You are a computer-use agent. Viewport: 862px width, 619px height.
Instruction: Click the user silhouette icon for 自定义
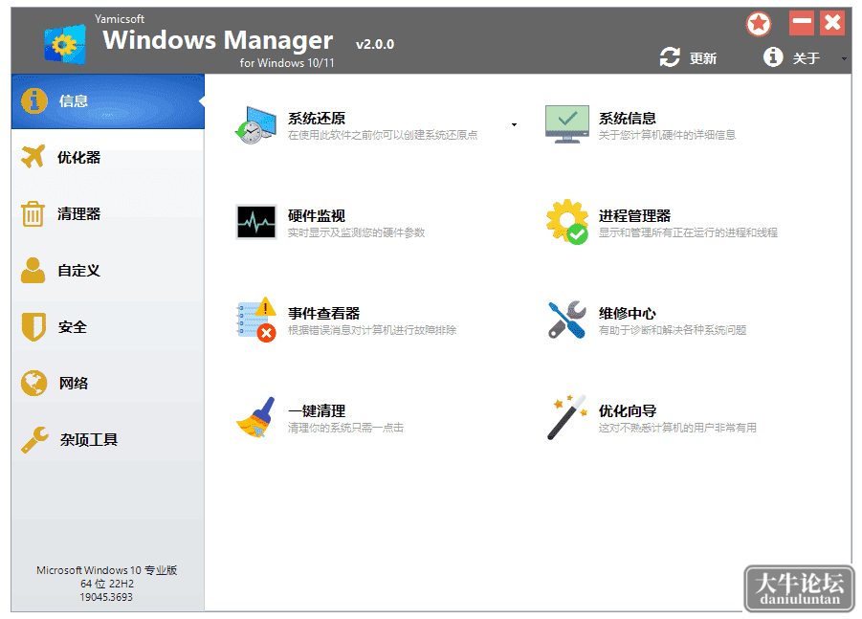(x=33, y=270)
